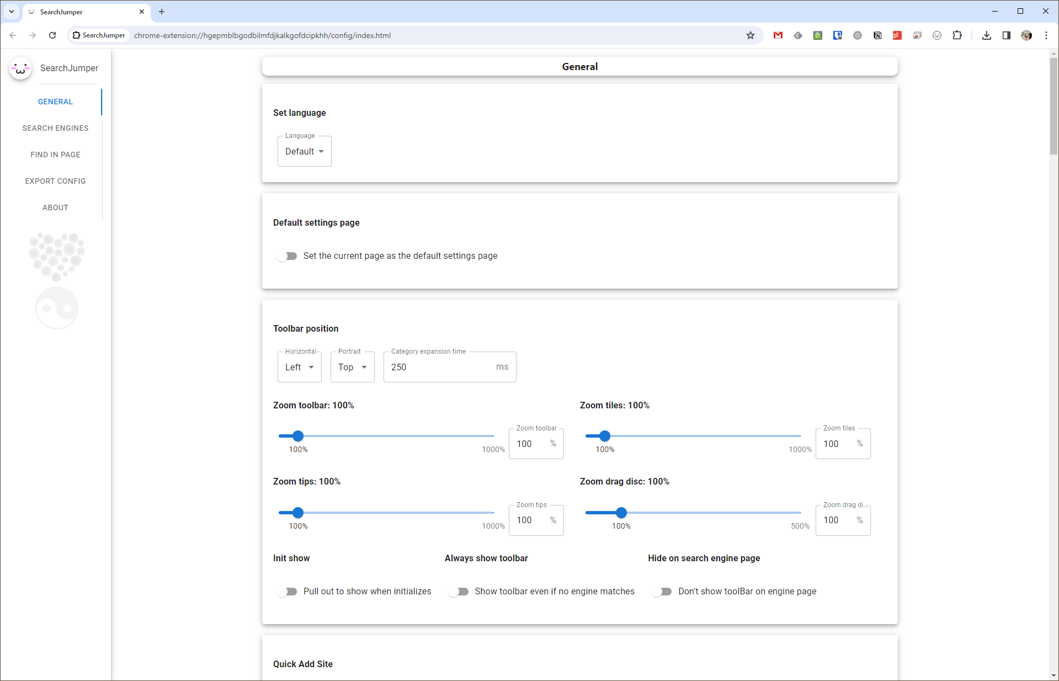Open the Language dropdown set to Default
The image size is (1059, 681).
(x=305, y=151)
